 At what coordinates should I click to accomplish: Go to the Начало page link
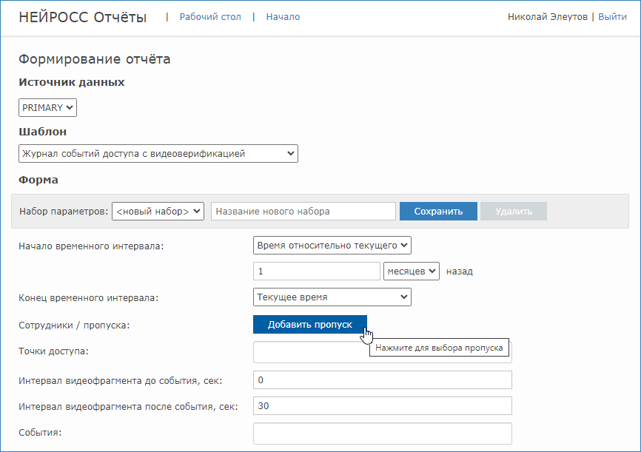pyautogui.click(x=283, y=17)
